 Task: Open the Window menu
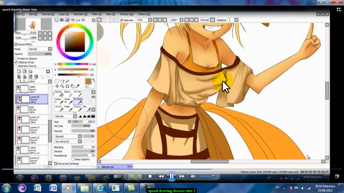(126, 14)
